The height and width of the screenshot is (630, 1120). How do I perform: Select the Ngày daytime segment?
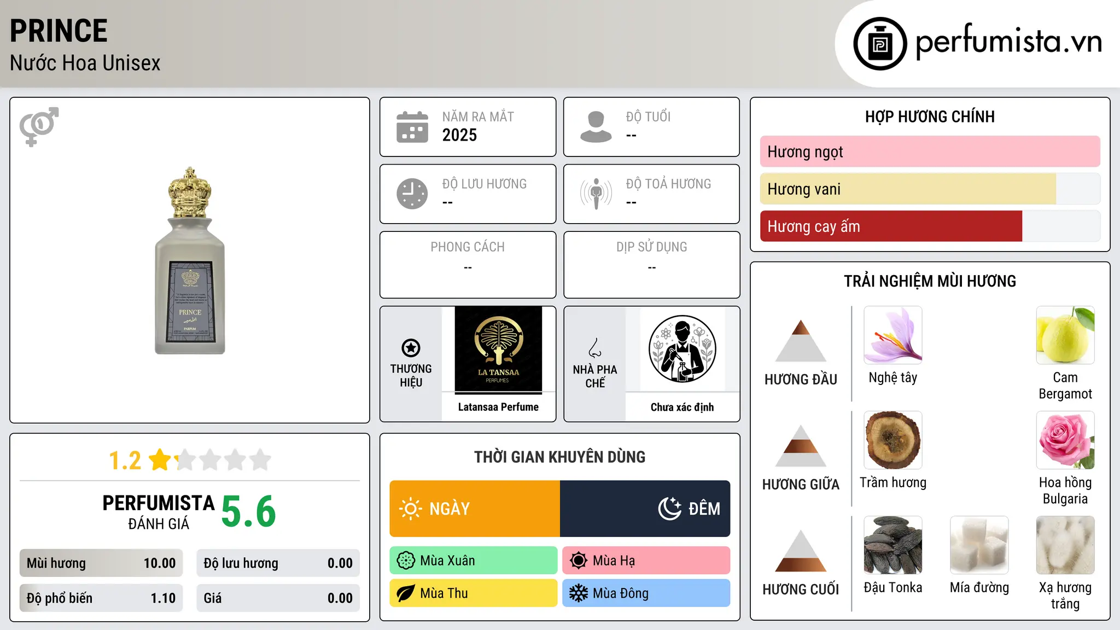click(x=475, y=509)
